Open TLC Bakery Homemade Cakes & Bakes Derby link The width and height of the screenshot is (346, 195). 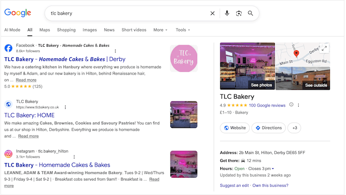[65, 59]
